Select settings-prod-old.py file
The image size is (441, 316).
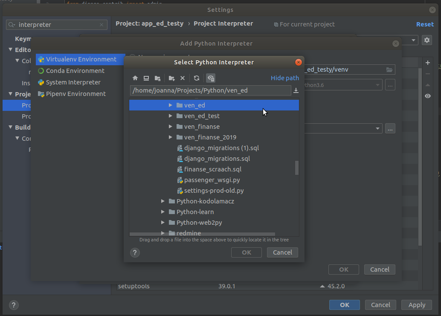coord(214,191)
